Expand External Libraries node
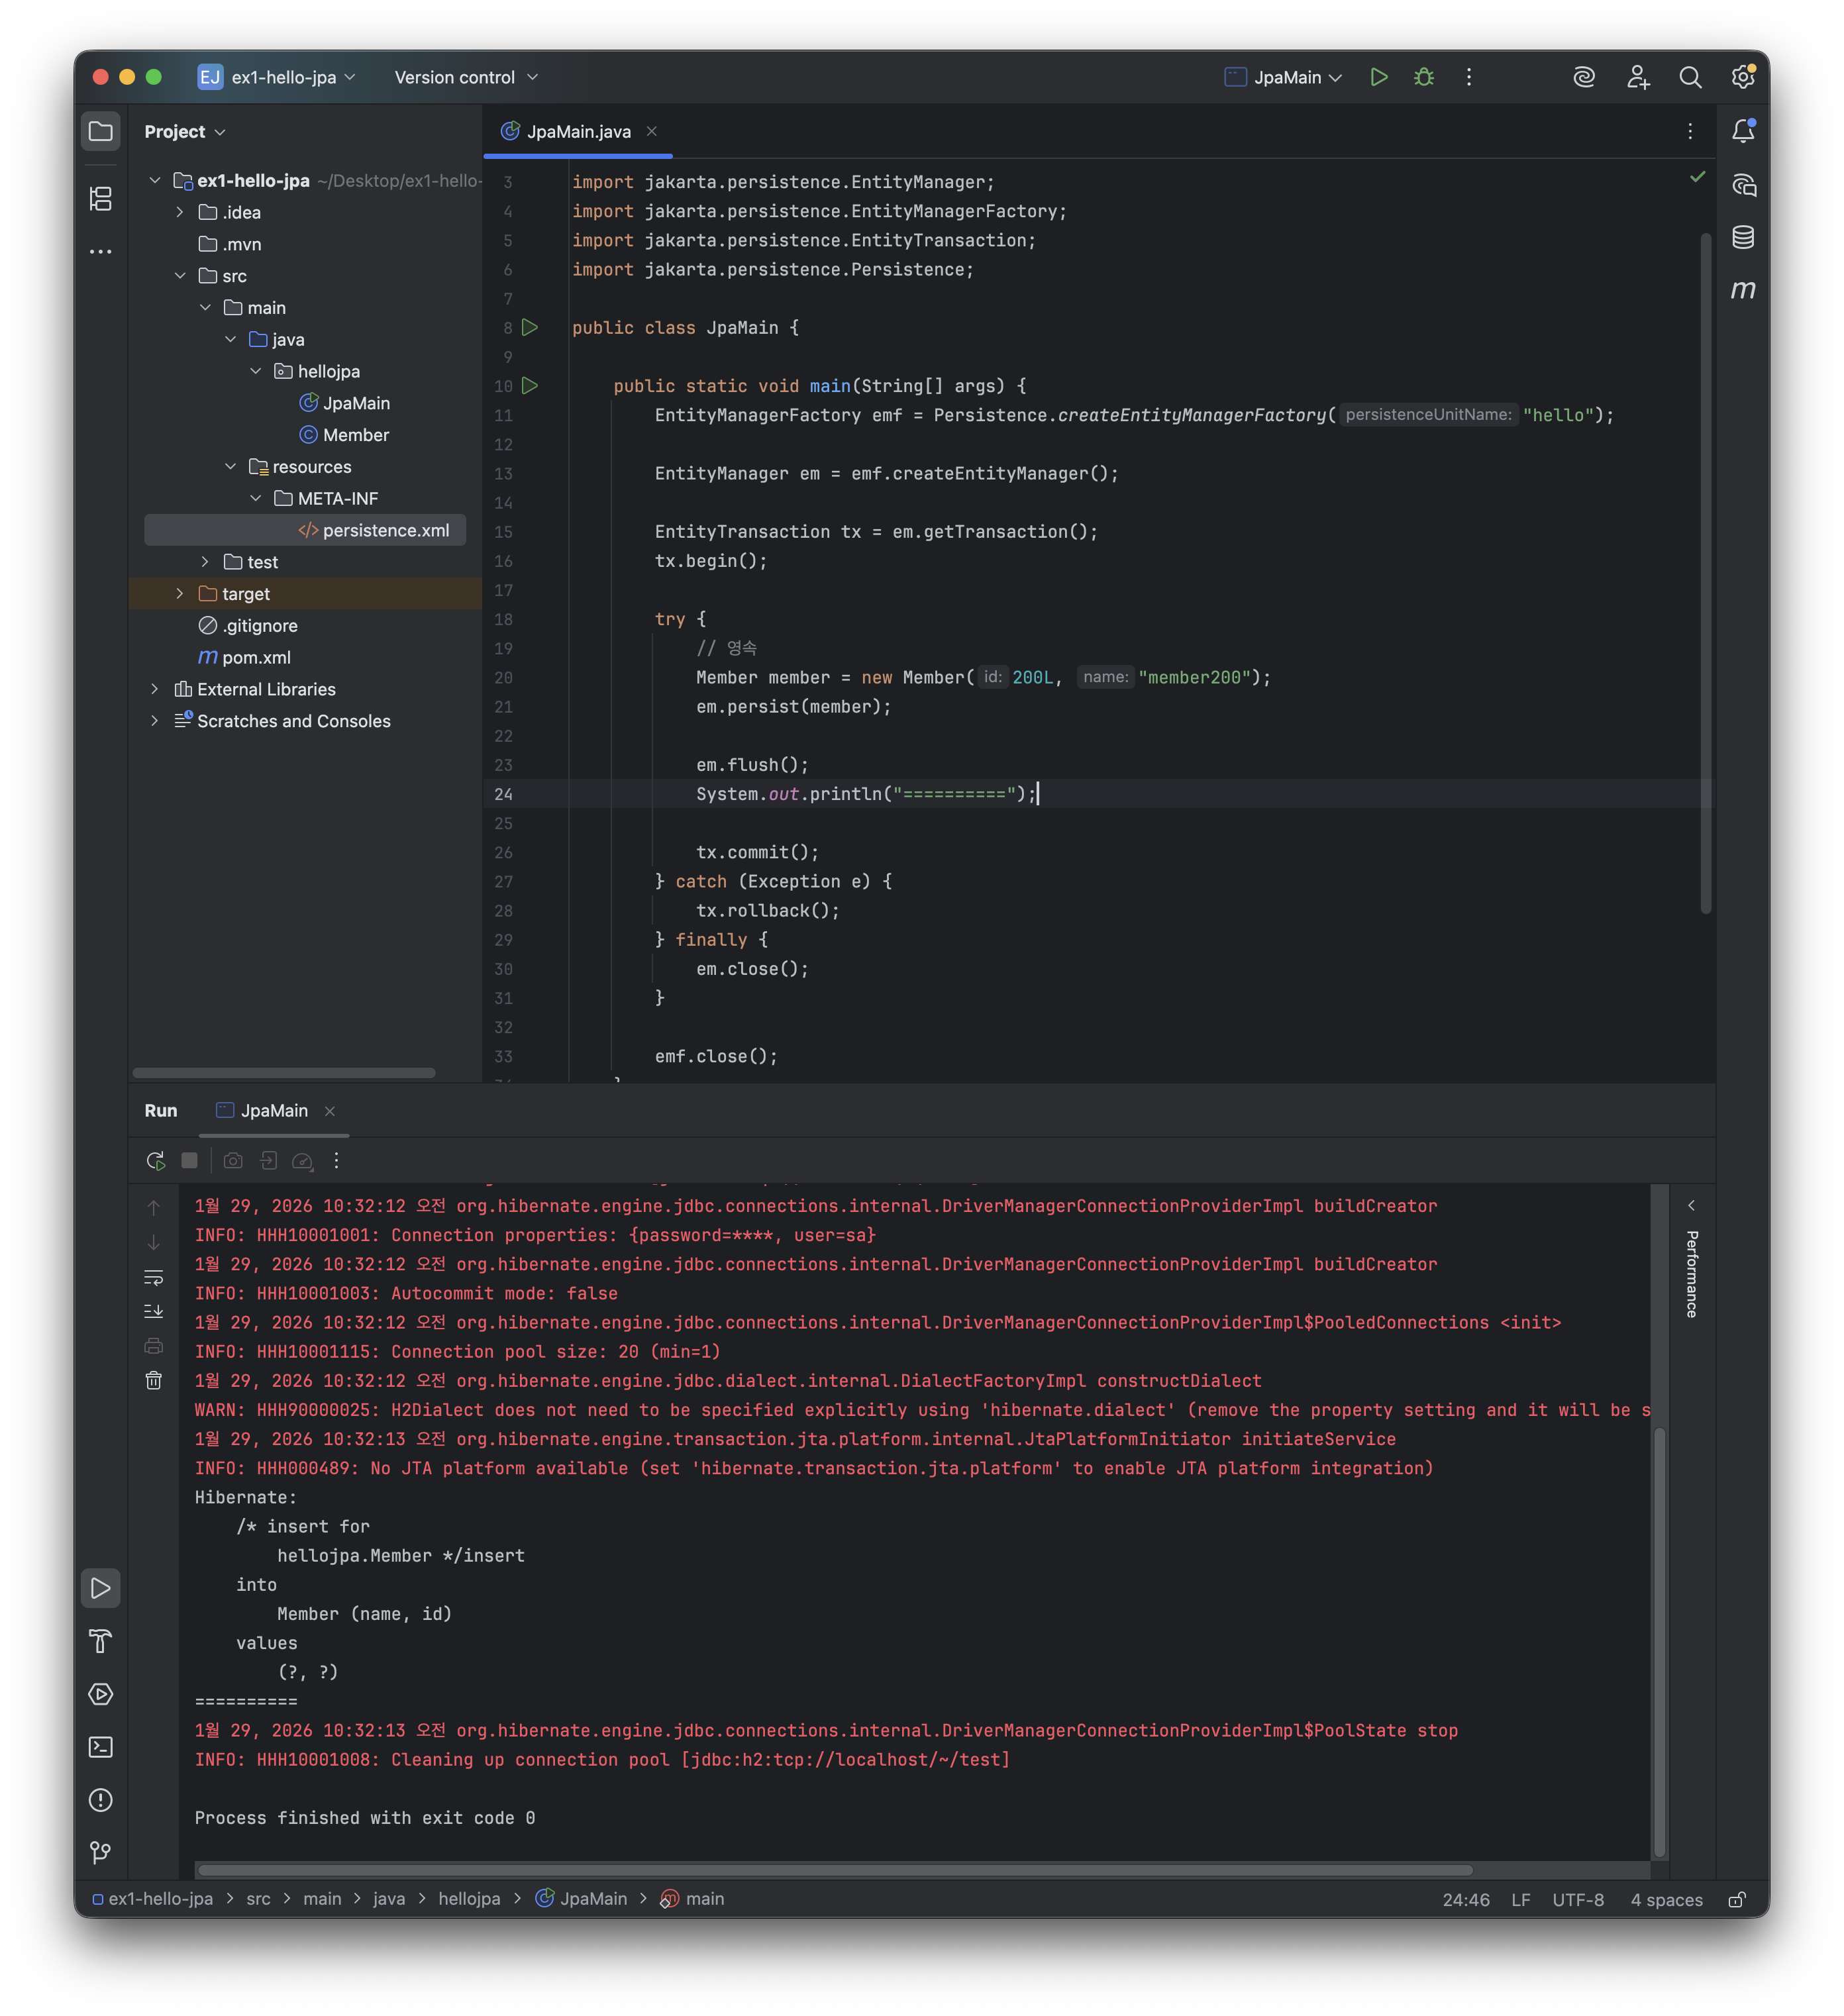The image size is (1844, 2016). click(x=155, y=689)
